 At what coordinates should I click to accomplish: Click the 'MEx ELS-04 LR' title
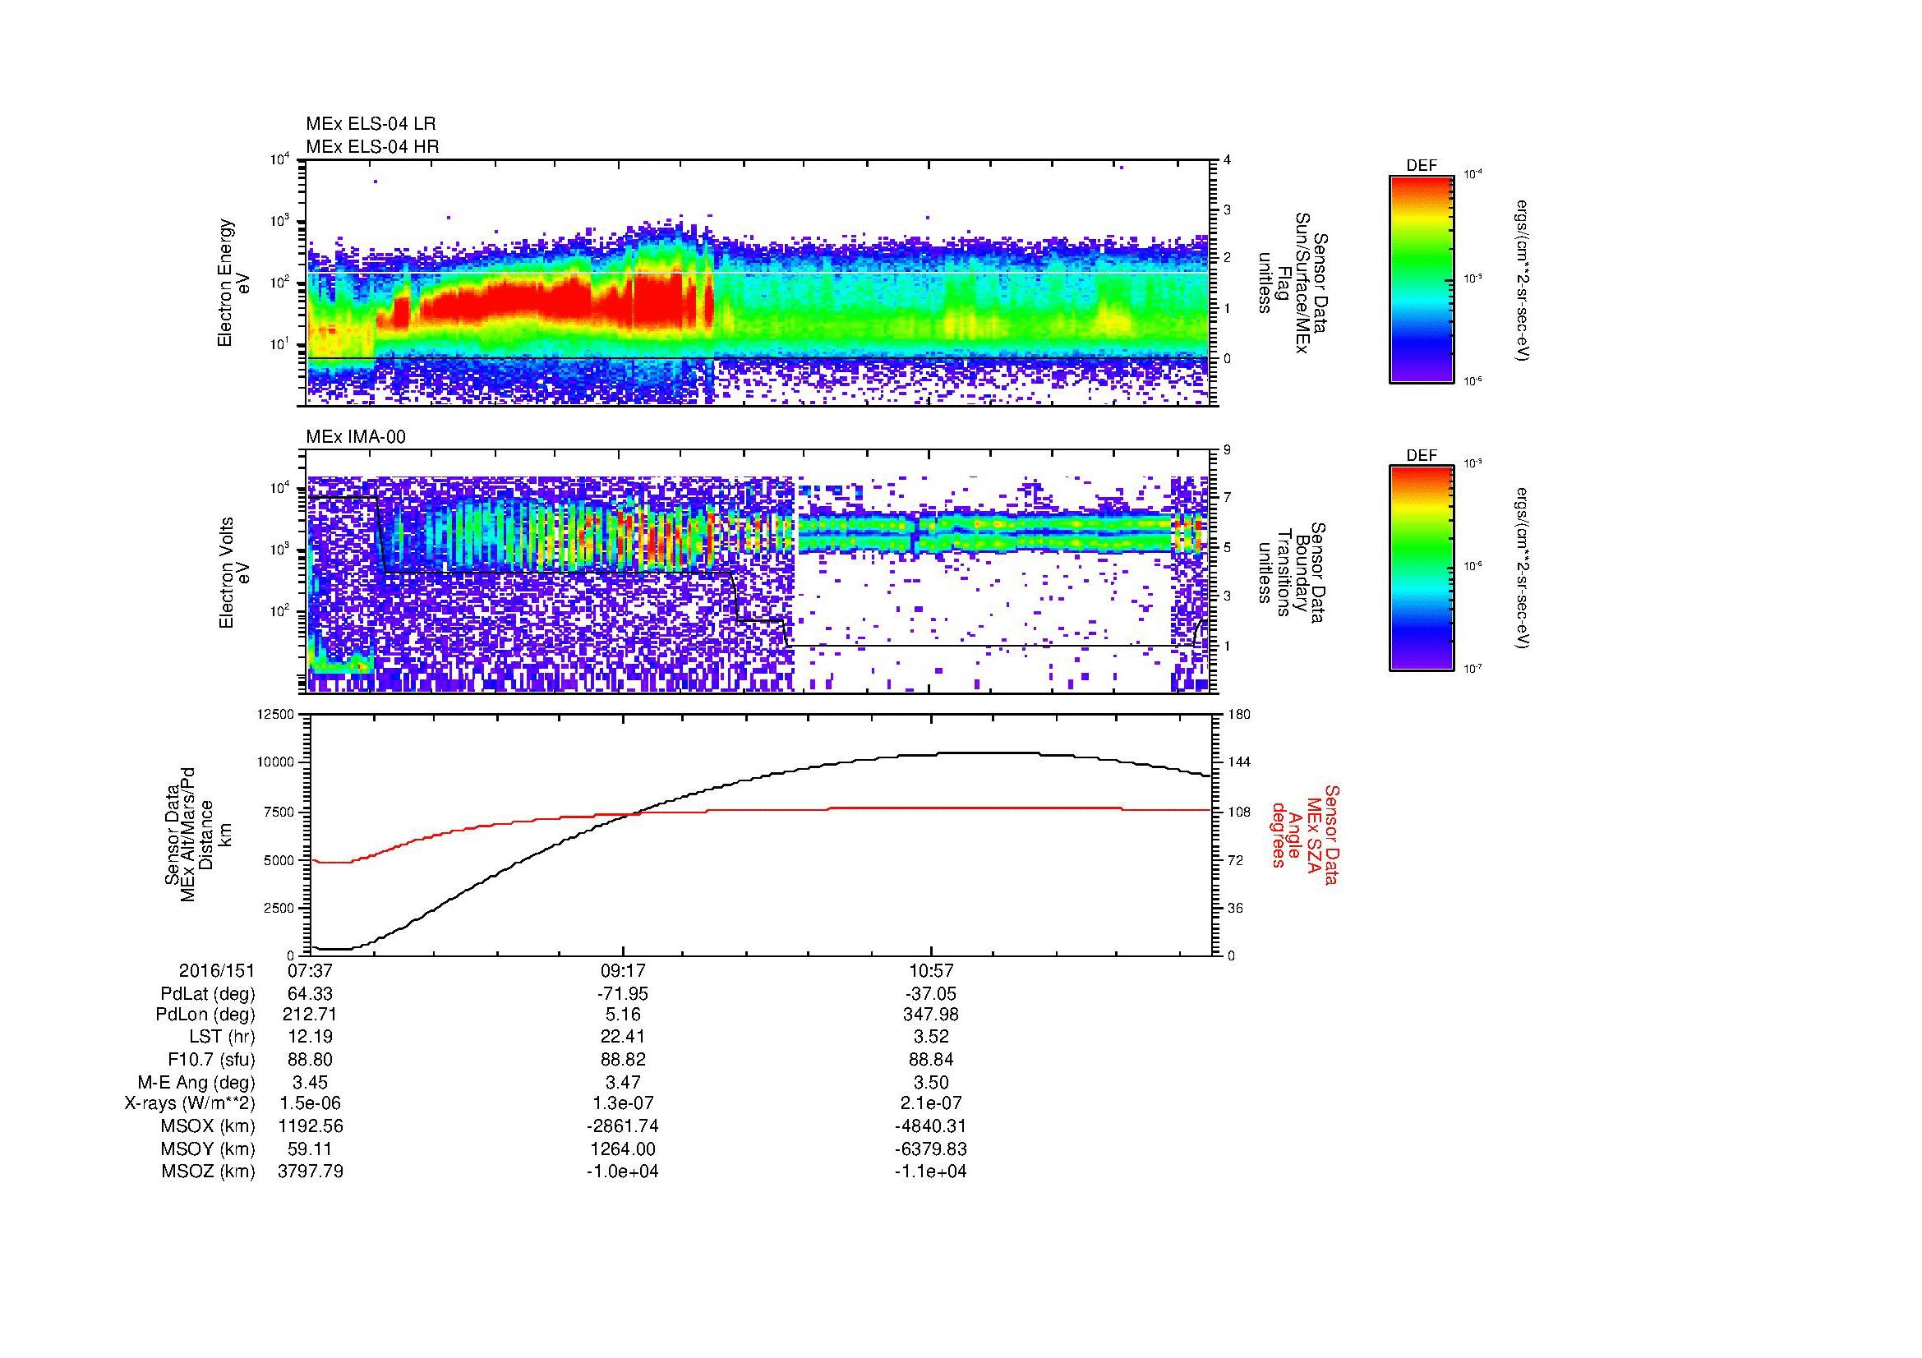tap(370, 124)
